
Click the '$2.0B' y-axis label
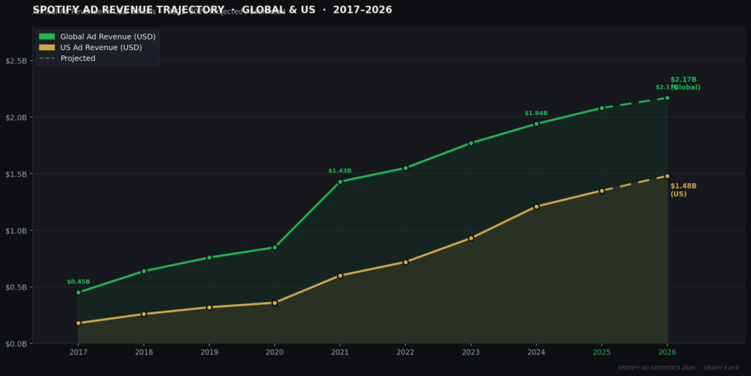(x=16, y=117)
